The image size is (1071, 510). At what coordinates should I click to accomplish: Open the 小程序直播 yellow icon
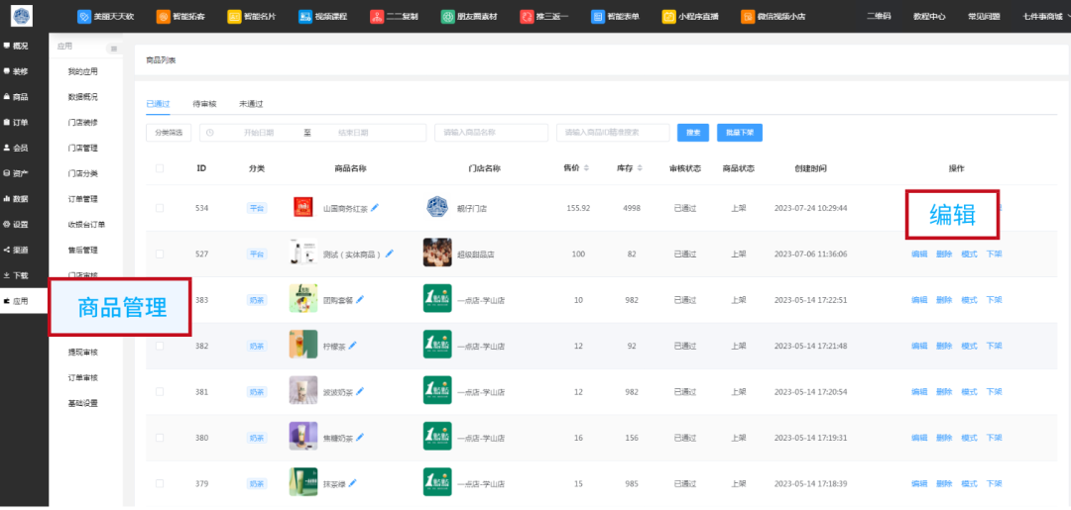click(x=668, y=17)
